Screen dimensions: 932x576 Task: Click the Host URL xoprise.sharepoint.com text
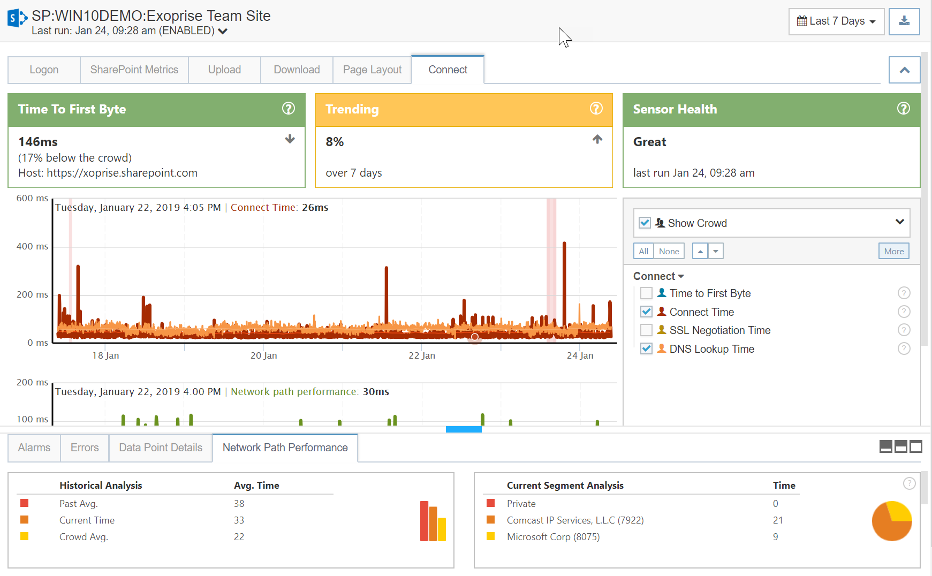(x=122, y=173)
